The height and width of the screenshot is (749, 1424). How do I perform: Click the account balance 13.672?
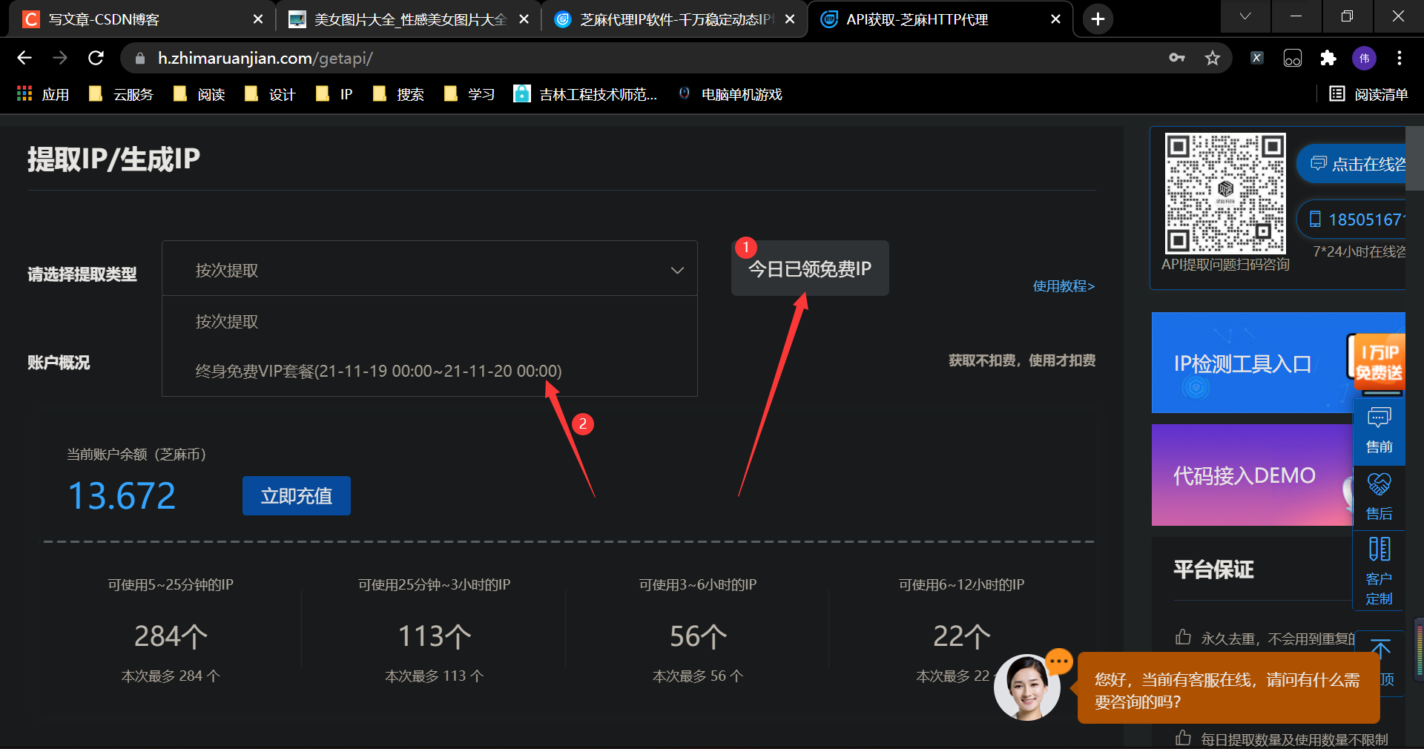tap(122, 495)
